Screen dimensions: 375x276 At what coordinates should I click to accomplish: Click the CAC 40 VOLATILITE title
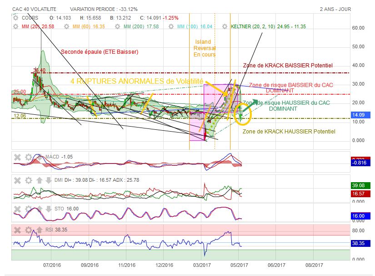(34, 10)
